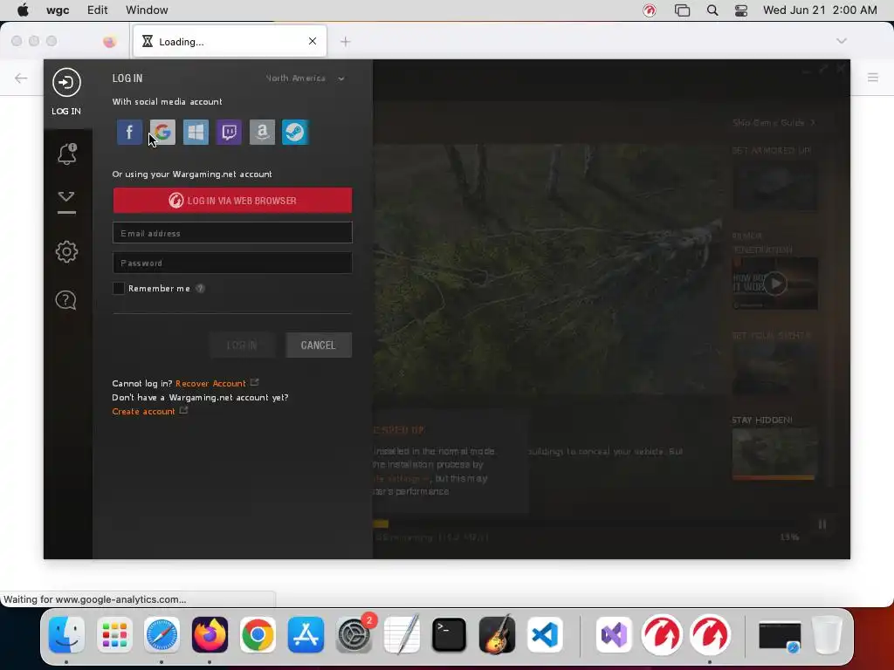The image size is (894, 670).
Task: Open Launchpad from the Dock
Action: 114,634
